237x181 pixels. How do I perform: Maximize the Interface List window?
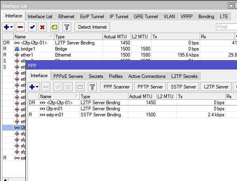click(231, 6)
